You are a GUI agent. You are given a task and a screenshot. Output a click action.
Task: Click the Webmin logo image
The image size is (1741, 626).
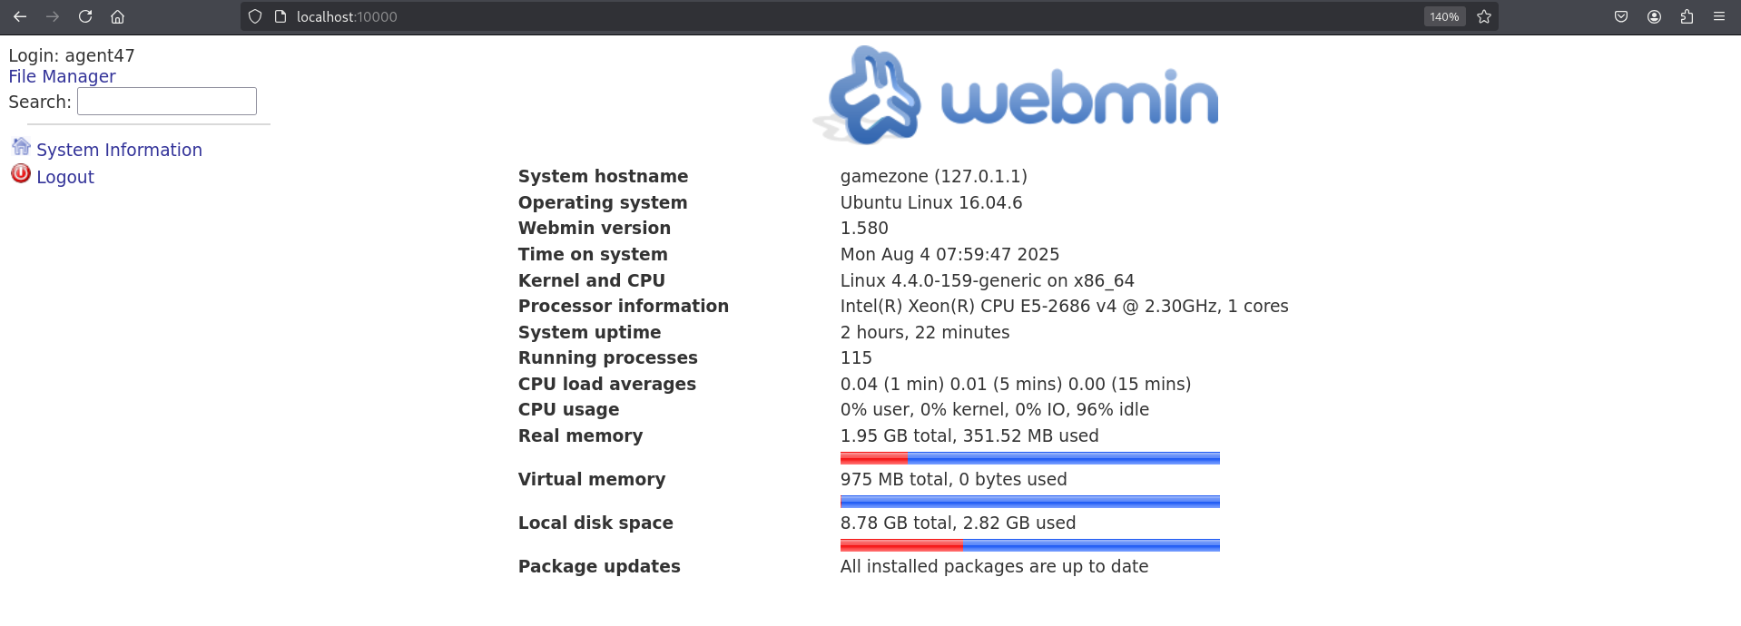point(1018,96)
